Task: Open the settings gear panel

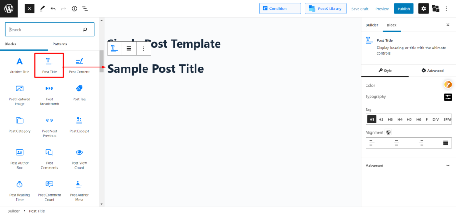Action: (x=423, y=8)
